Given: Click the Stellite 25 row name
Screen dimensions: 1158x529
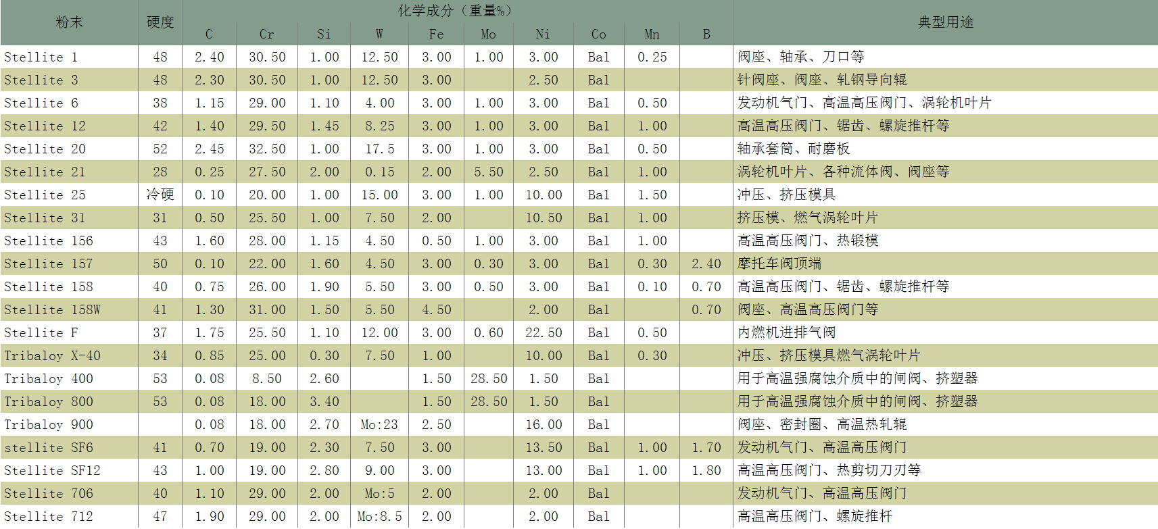Looking at the screenshot, I should [45, 195].
